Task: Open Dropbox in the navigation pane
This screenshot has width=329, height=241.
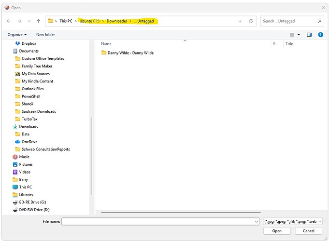Action: [x=29, y=43]
